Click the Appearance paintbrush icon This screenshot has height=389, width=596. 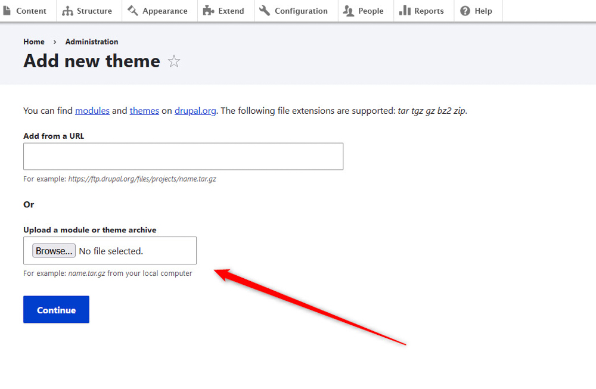(132, 11)
